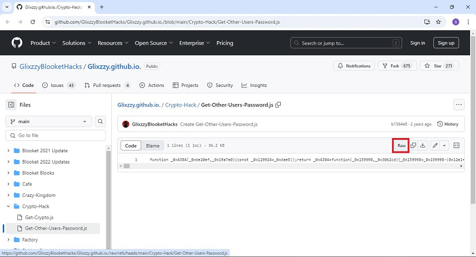
Task: Open Glixzzy.github.io. repository title link
Action: pos(114,67)
